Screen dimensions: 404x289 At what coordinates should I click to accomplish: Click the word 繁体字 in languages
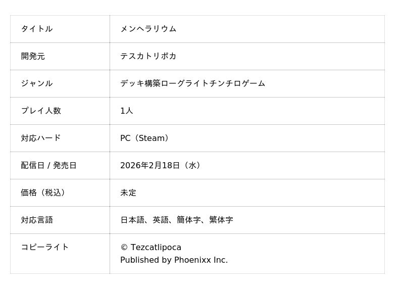pos(221,220)
